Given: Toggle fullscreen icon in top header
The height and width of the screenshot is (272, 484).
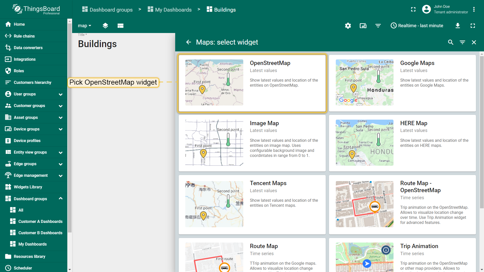Looking at the screenshot, I should (413, 9).
